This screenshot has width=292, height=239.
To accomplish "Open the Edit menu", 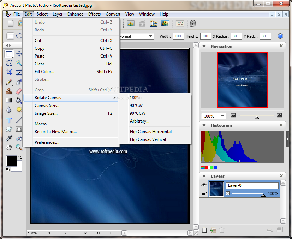I will (x=28, y=14).
